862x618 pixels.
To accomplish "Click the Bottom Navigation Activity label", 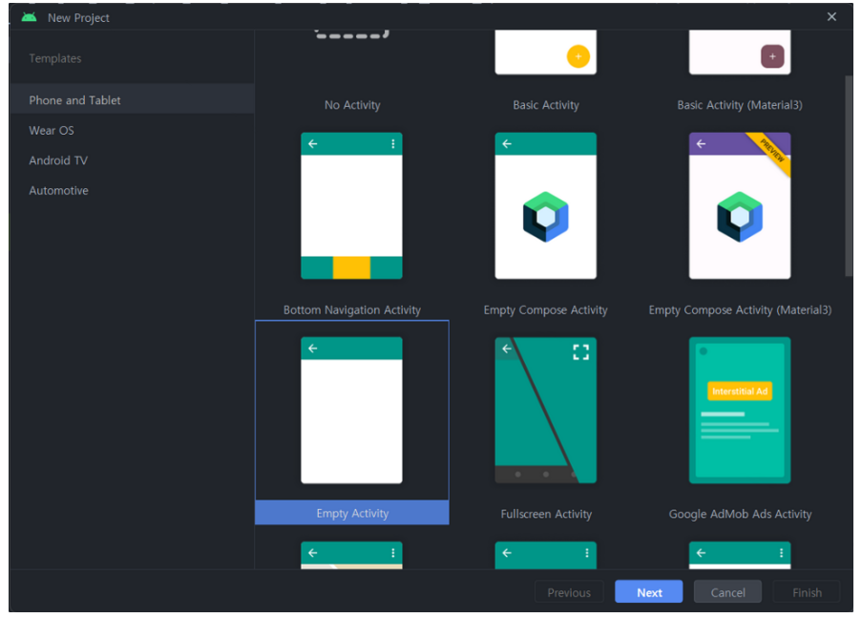I will tap(352, 309).
